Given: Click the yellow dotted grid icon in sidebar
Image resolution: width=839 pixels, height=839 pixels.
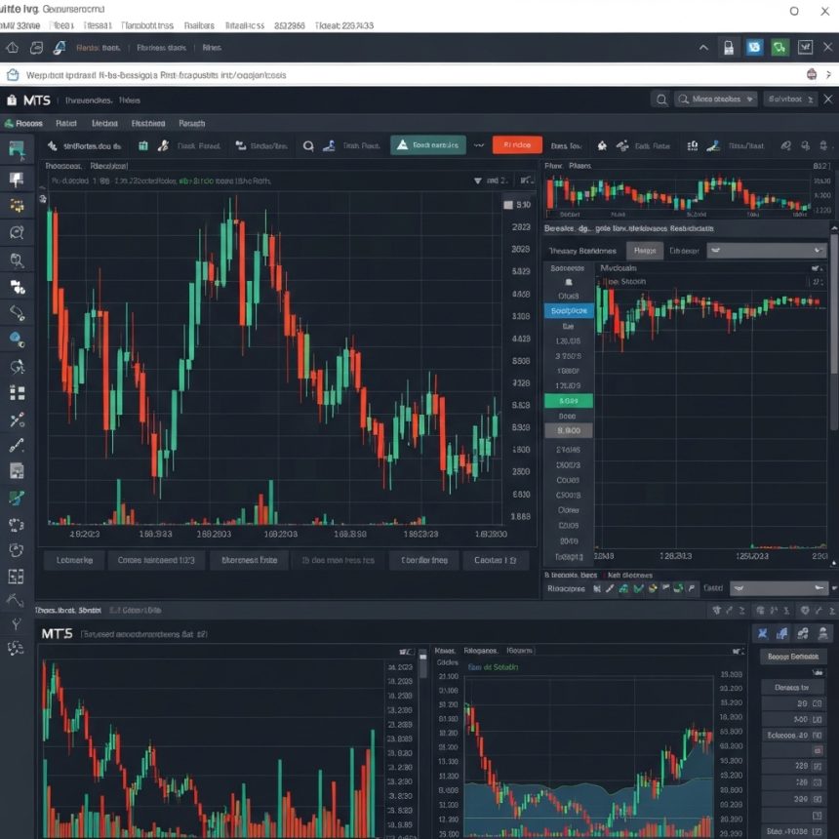Looking at the screenshot, I should (x=17, y=205).
